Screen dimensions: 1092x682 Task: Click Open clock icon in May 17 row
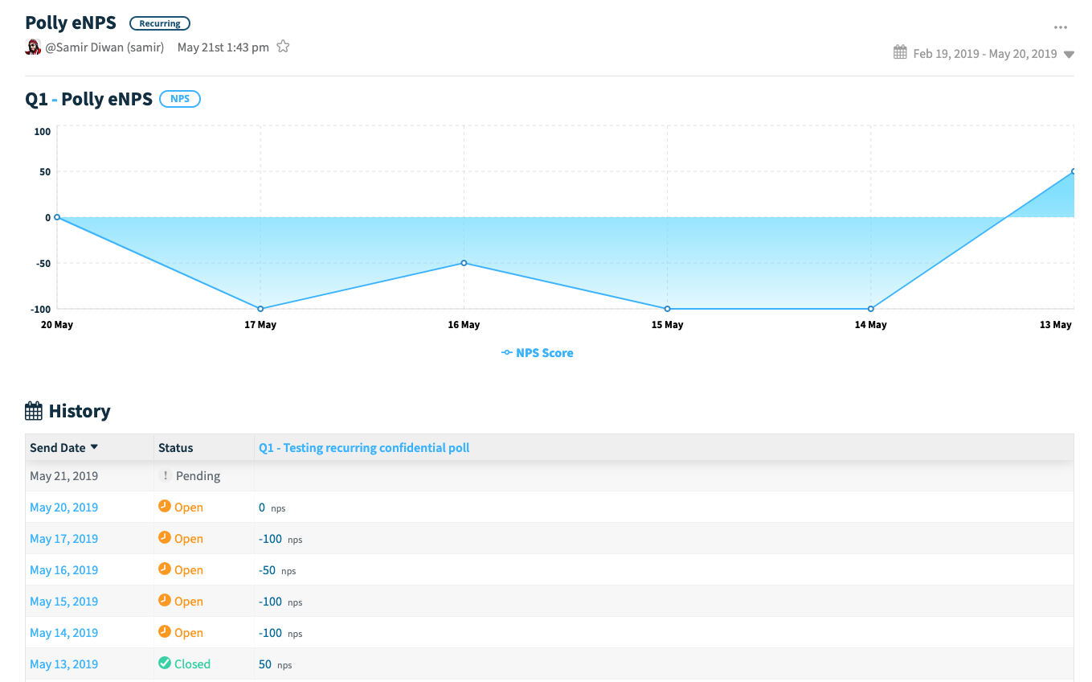(165, 538)
